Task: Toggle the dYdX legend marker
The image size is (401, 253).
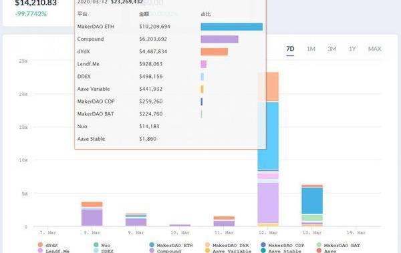Action: (40, 245)
